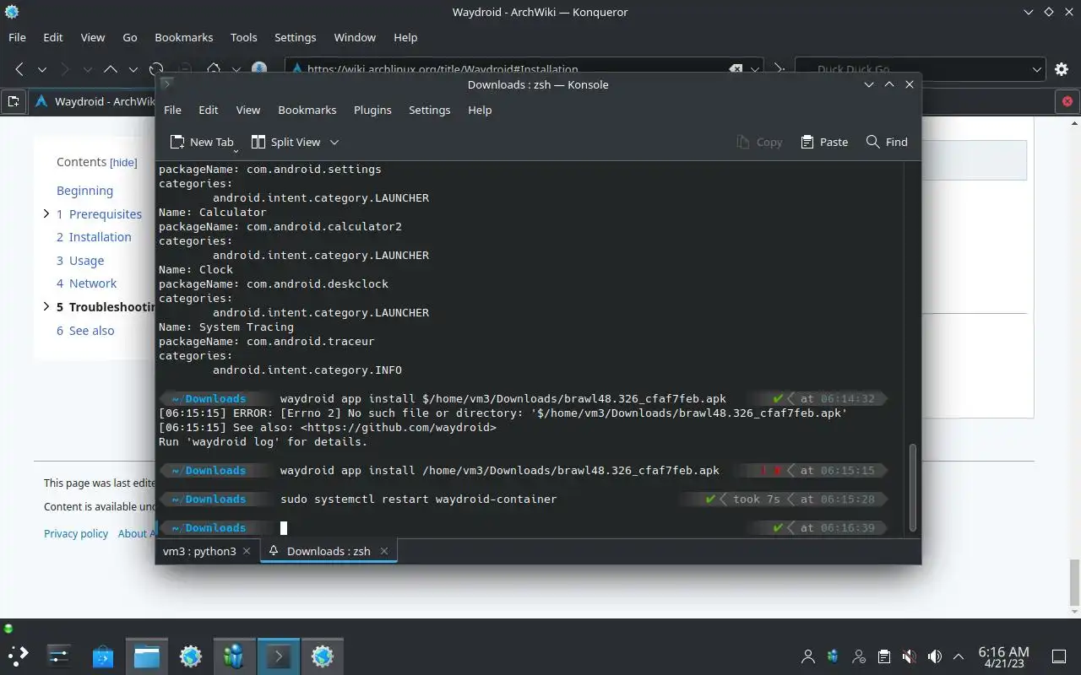1081x675 pixels.
Task: Launch Discover store from taskbar
Action: [103, 655]
